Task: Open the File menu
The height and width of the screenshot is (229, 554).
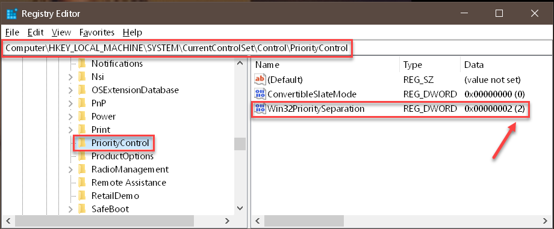Action: click(13, 32)
